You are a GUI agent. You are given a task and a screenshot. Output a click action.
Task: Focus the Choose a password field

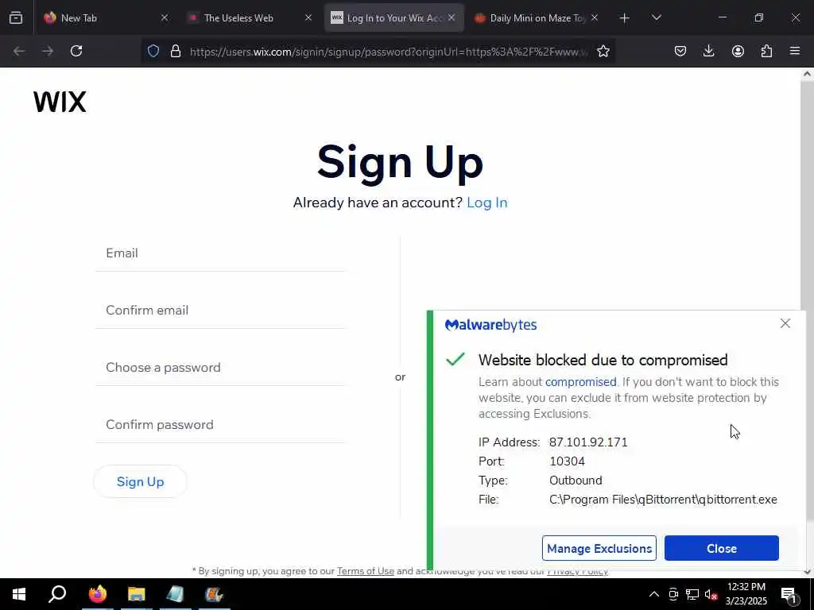pos(220,367)
